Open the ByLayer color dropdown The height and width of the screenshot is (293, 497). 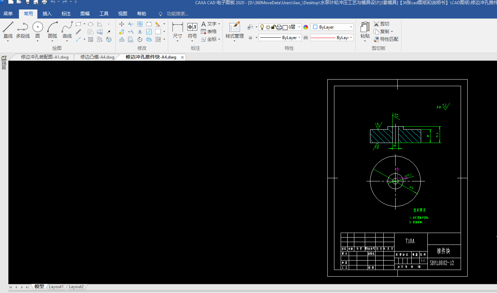tap(332, 27)
